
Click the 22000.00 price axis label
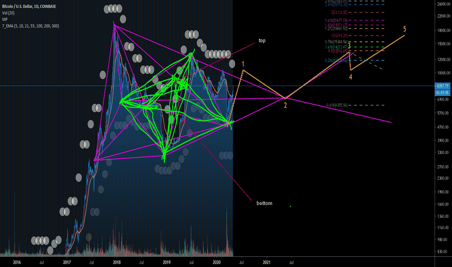coord(443,16)
